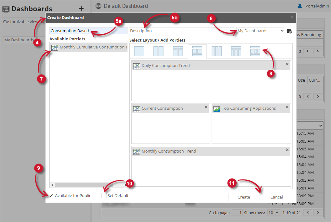Remove the Daily Consumption Trend portlet
The height and width of the screenshot is (222, 331).
(287, 64)
